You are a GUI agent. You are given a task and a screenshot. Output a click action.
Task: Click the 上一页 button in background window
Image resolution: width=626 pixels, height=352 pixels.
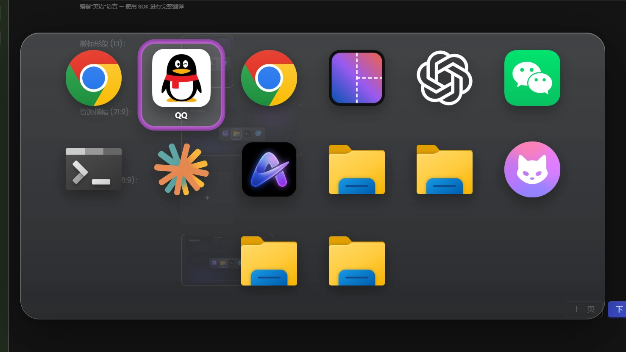tap(584, 309)
